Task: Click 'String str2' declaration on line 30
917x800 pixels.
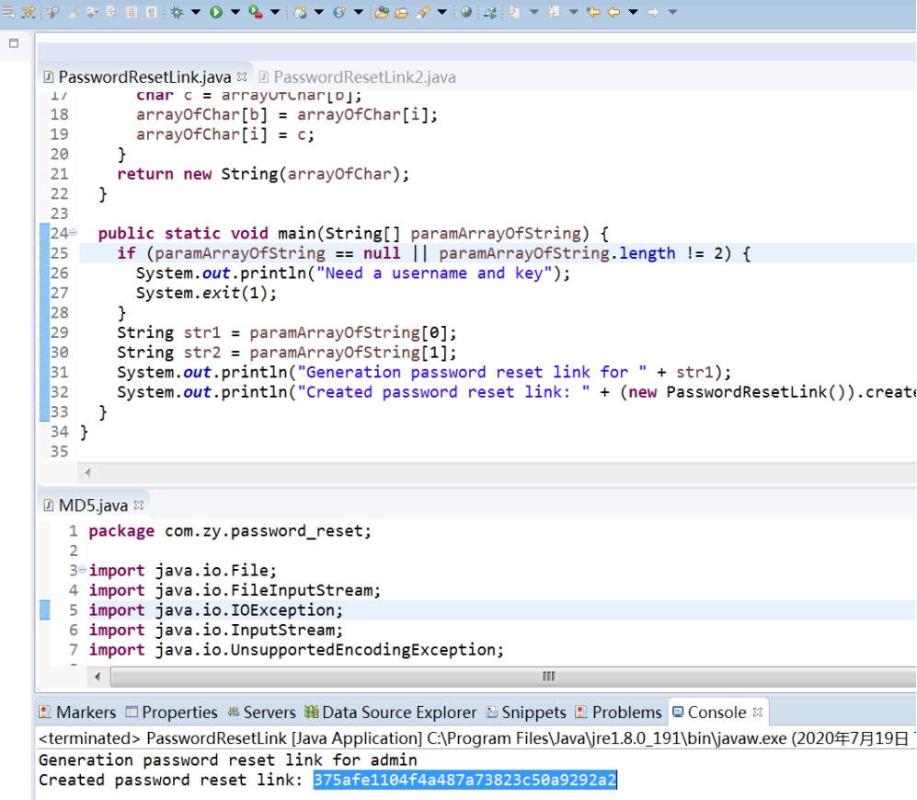Action: pyautogui.click(x=169, y=353)
